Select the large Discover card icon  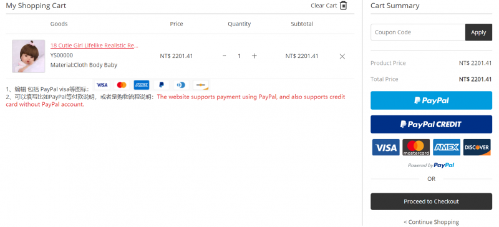(477, 147)
